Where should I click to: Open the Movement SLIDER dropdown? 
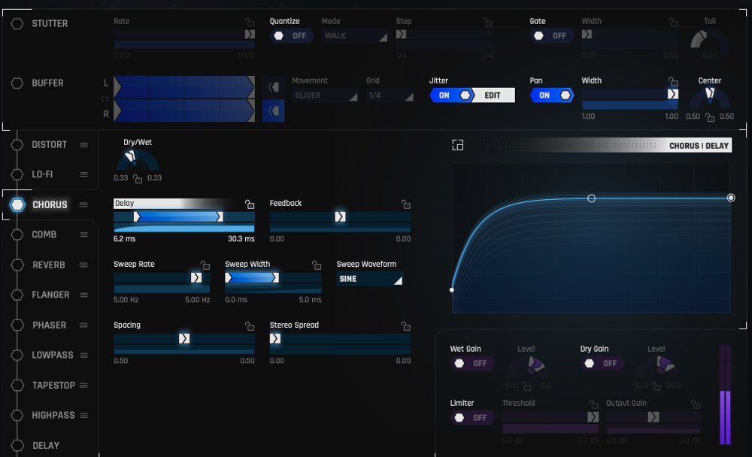[324, 95]
